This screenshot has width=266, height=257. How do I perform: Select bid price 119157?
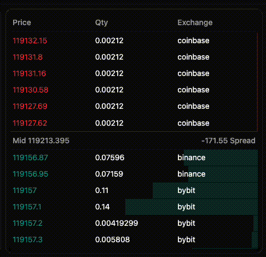(x=25, y=190)
